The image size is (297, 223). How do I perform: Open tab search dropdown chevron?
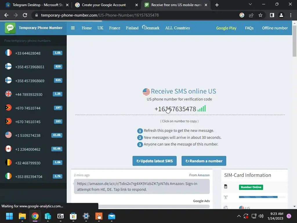tap(250, 4)
